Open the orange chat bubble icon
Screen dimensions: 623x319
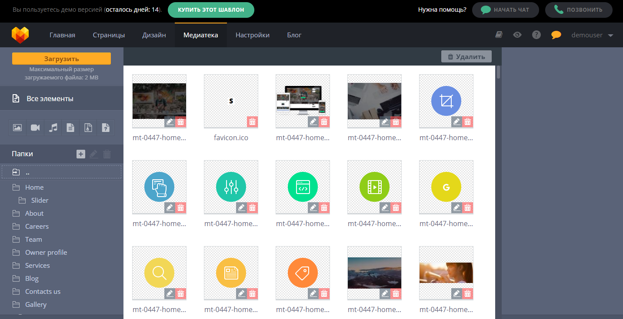click(x=556, y=35)
